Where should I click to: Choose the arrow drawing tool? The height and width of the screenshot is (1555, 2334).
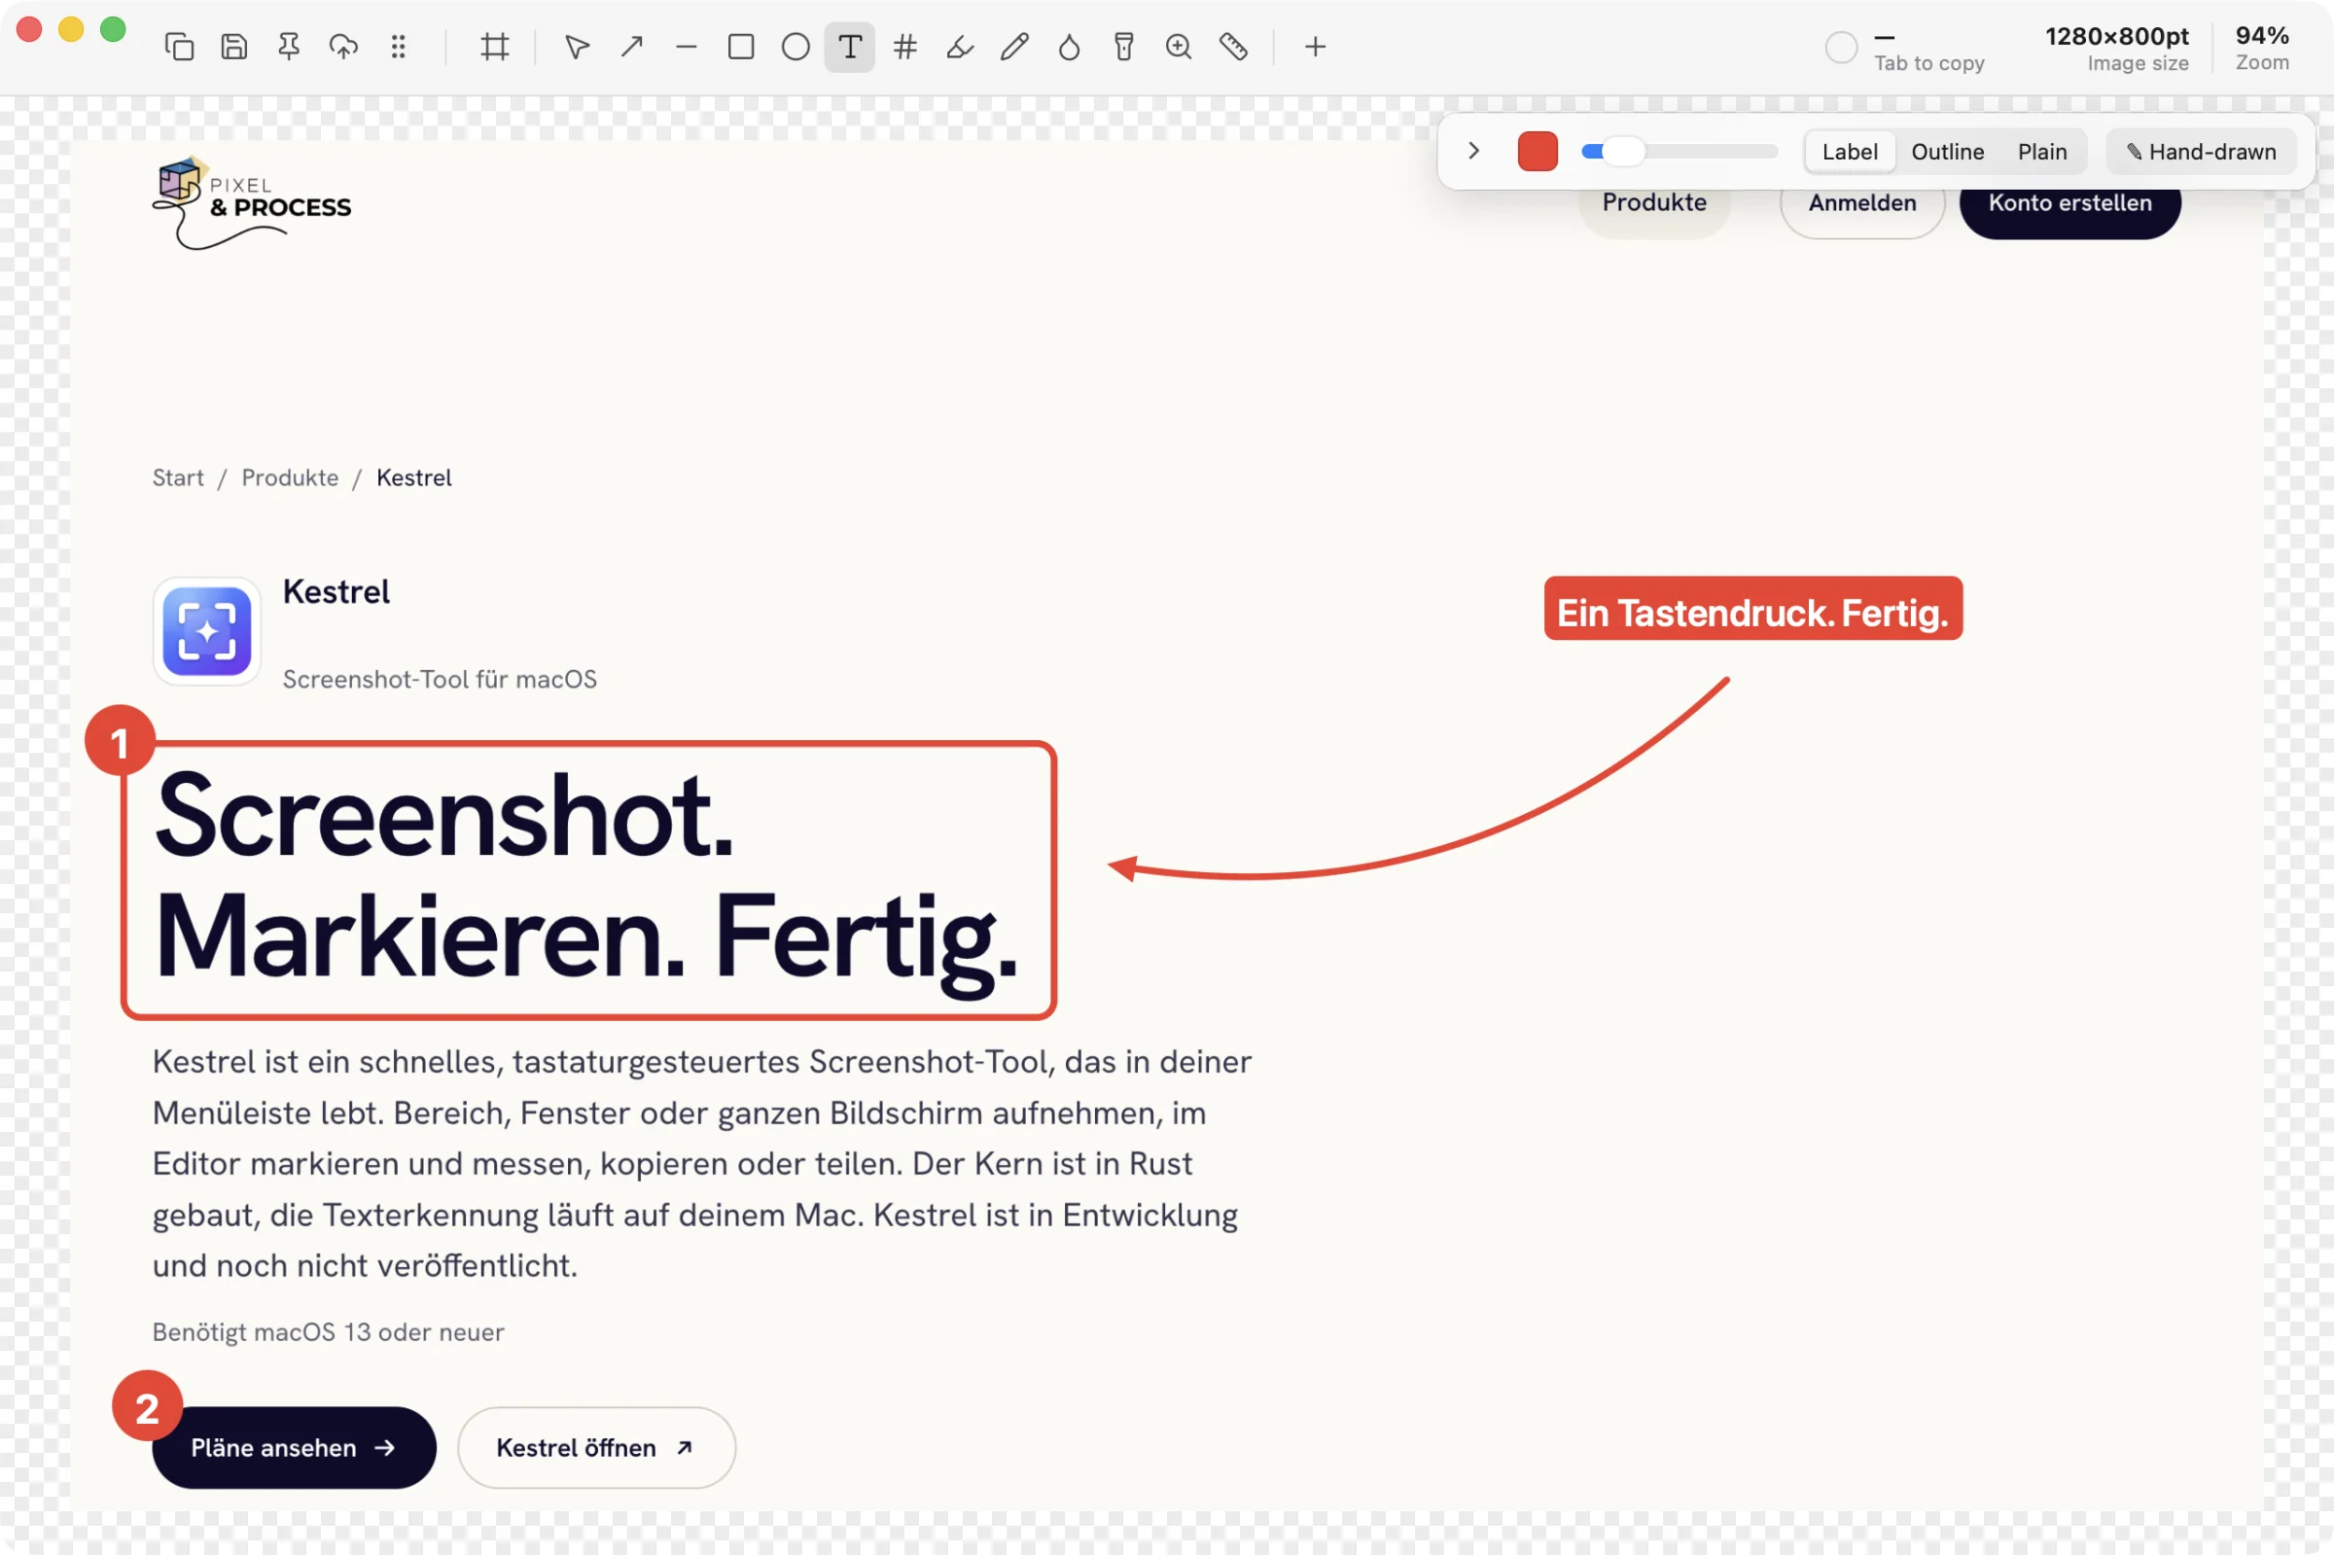coord(631,47)
